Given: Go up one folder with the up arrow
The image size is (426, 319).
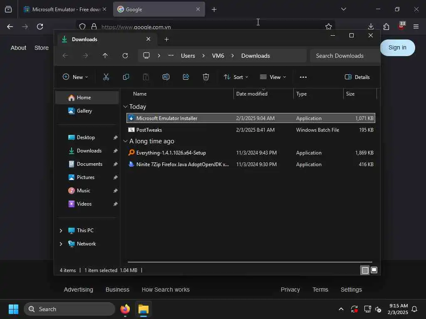Looking at the screenshot, I should pos(105,56).
